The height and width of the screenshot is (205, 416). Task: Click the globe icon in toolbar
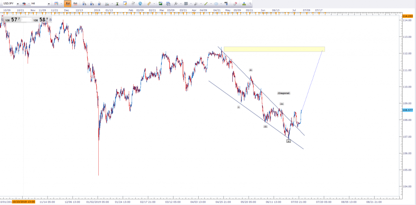(140, 3)
